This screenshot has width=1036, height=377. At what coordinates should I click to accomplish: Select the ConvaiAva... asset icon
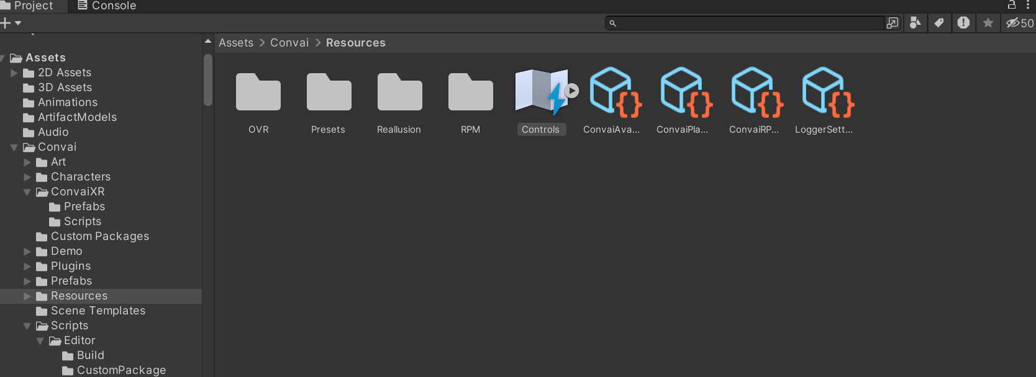click(x=612, y=93)
